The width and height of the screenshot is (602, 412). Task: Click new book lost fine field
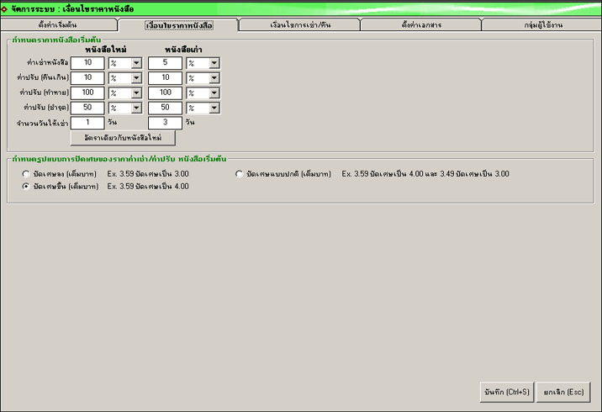[87, 93]
